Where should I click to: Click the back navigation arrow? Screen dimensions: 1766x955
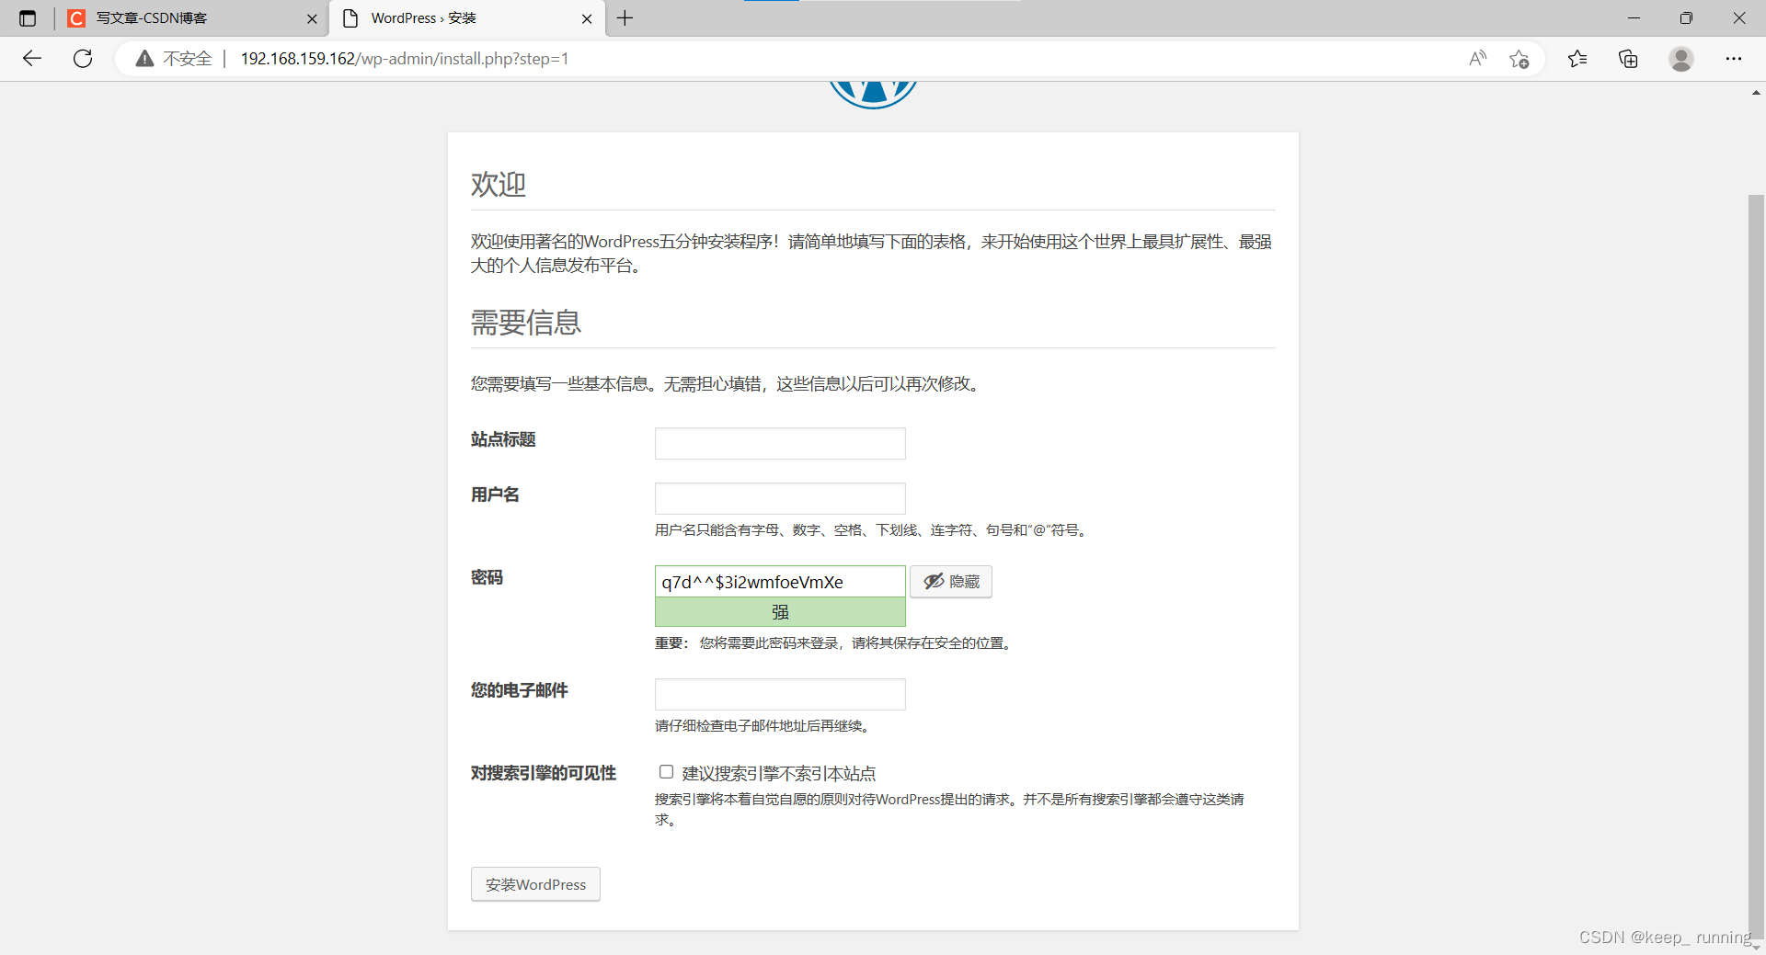(x=32, y=58)
